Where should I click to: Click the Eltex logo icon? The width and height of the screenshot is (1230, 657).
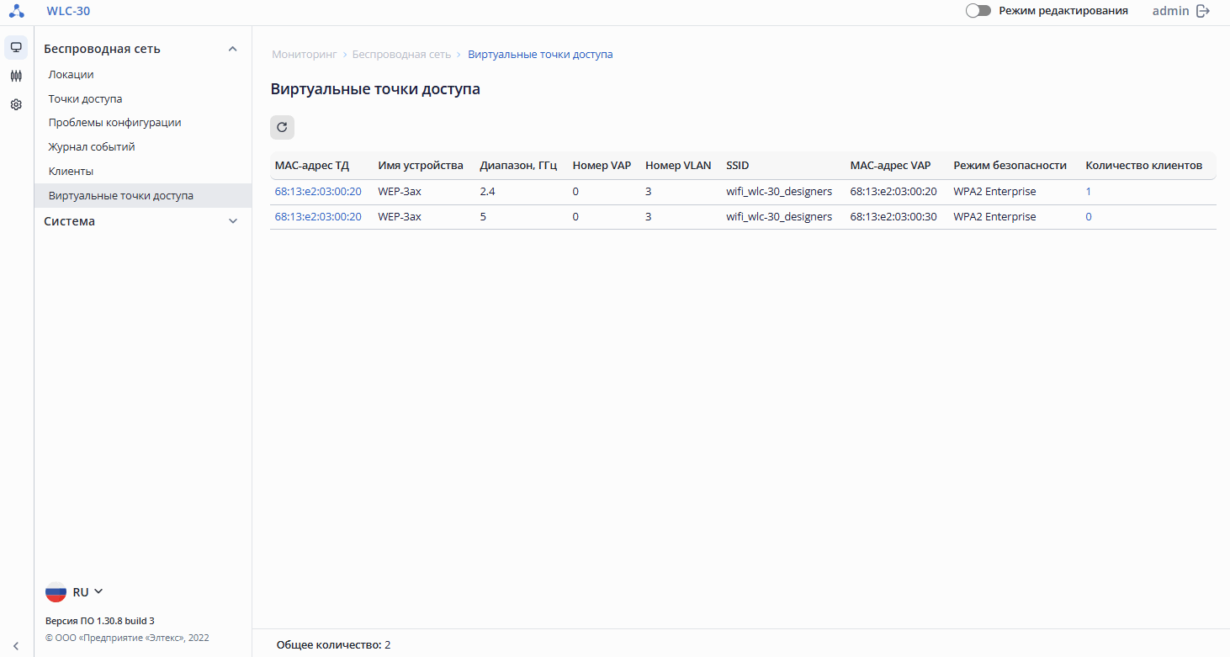coord(17,11)
